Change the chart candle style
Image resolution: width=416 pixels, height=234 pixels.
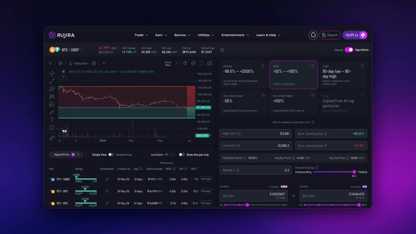point(60,63)
